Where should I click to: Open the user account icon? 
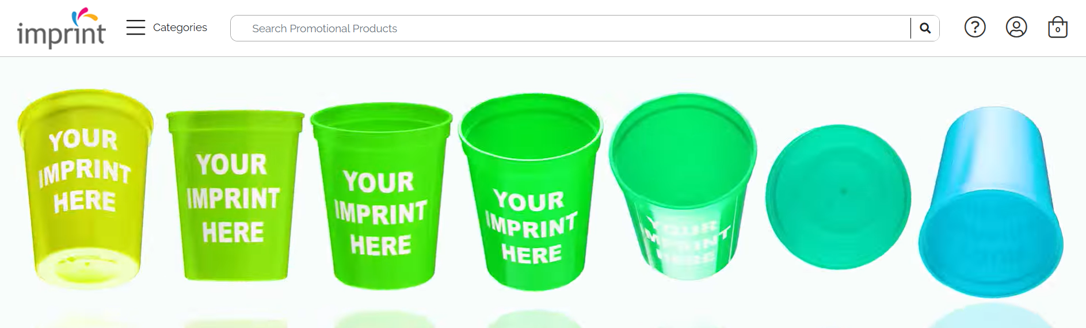pyautogui.click(x=1016, y=27)
